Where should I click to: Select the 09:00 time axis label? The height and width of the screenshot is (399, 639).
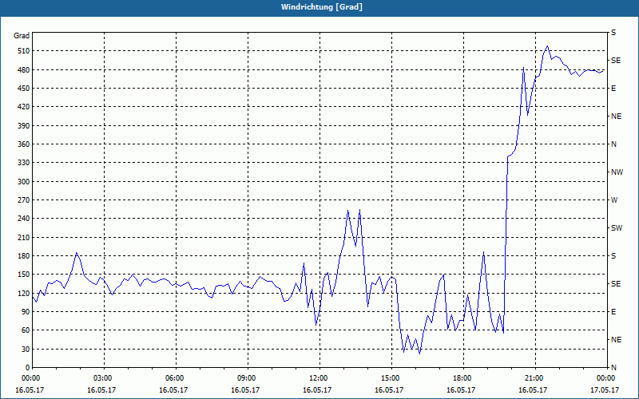coord(248,378)
